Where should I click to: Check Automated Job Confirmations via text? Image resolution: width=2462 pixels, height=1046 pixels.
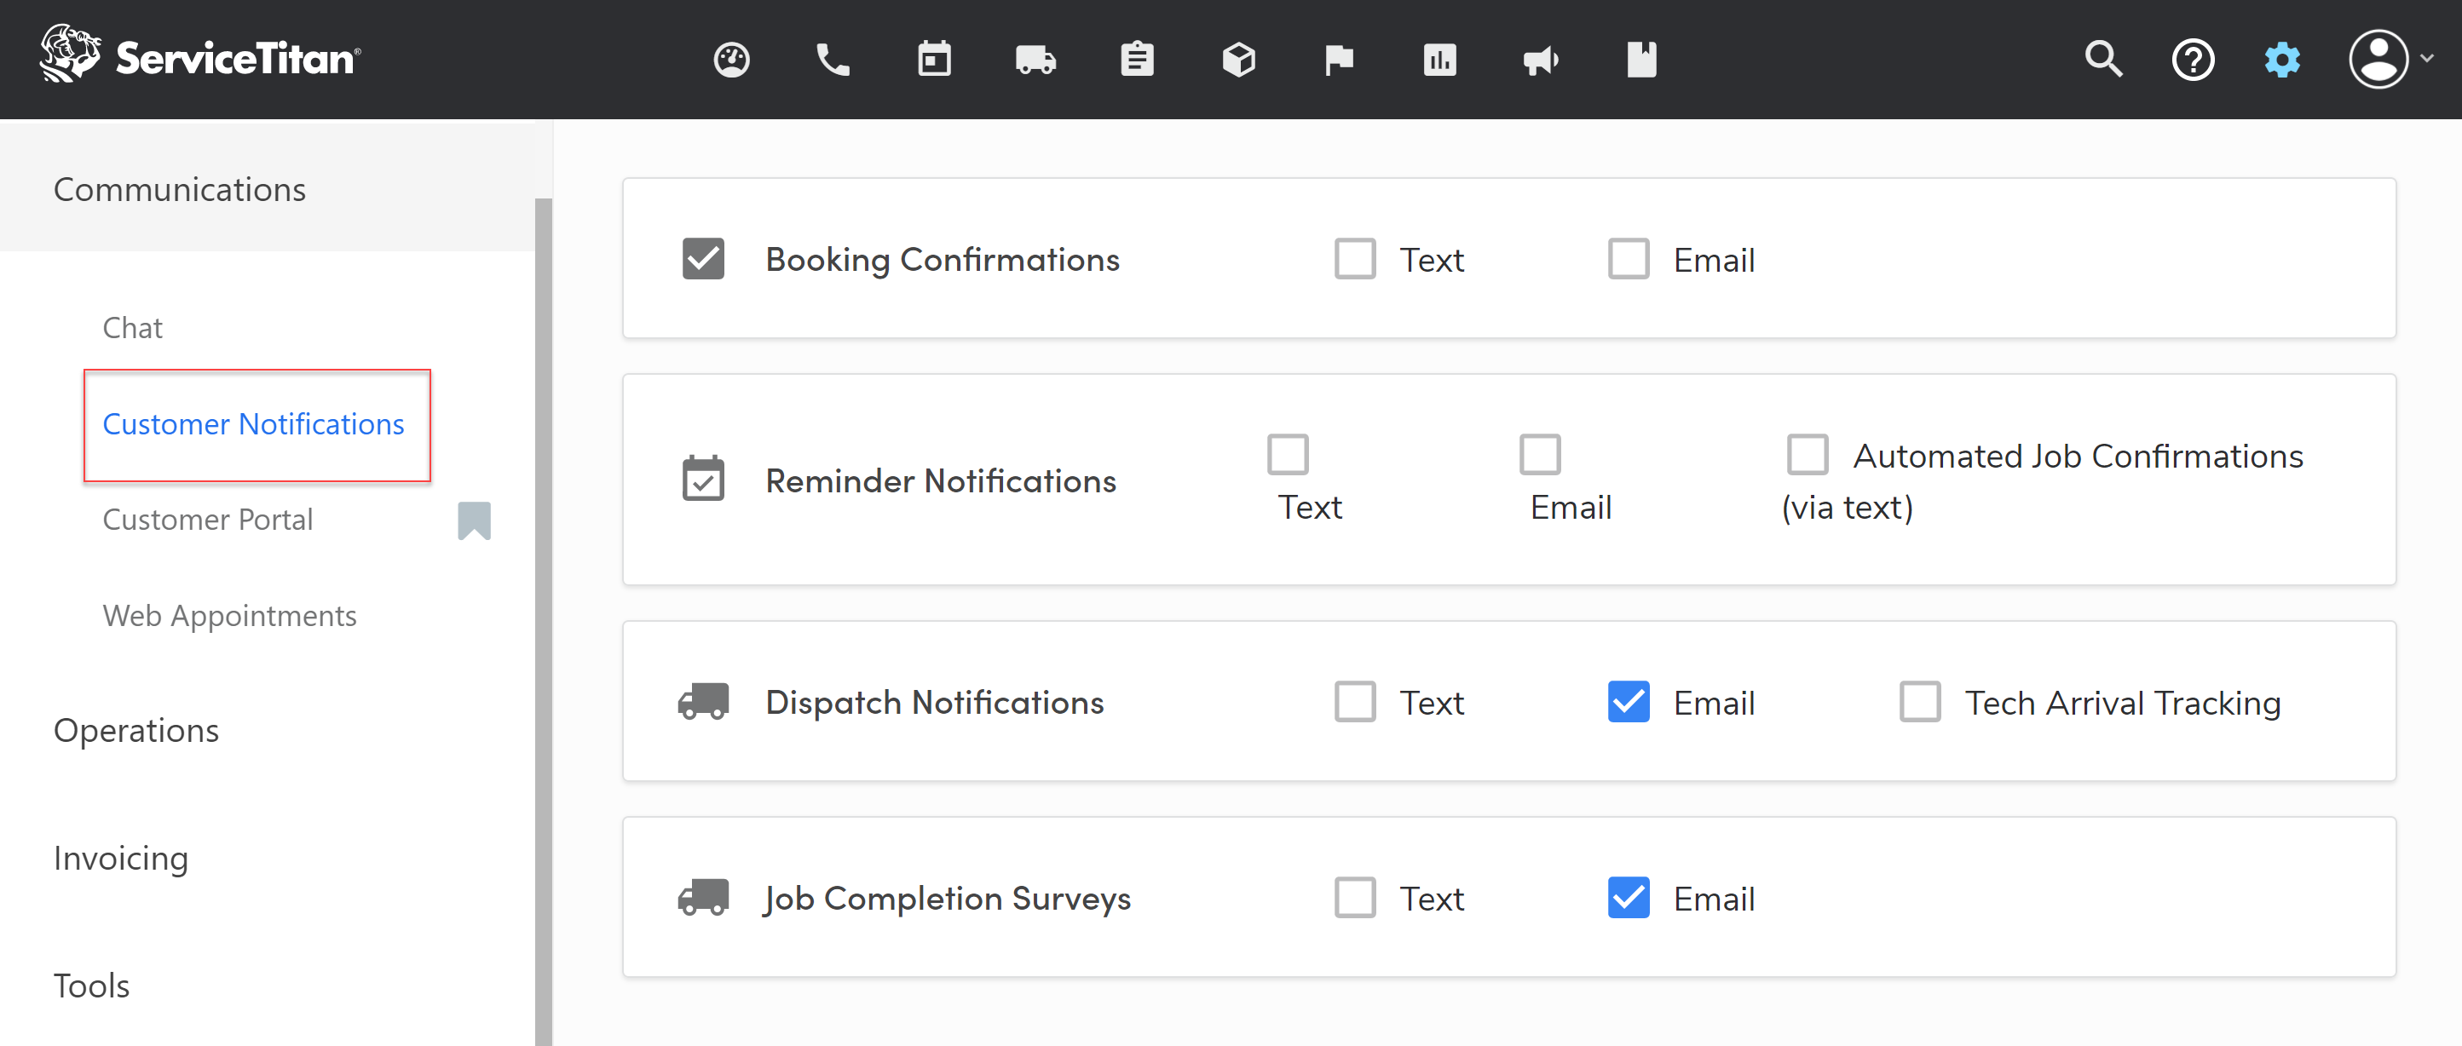1807,455
